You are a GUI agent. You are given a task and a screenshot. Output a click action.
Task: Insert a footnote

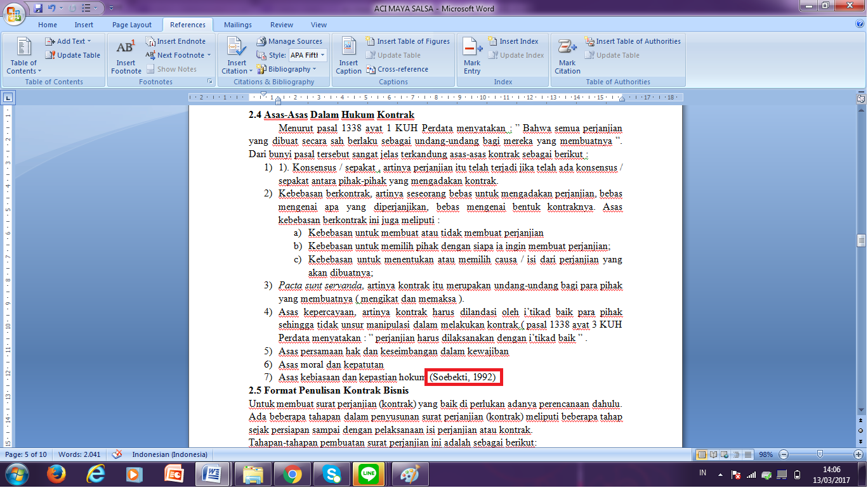pos(126,55)
